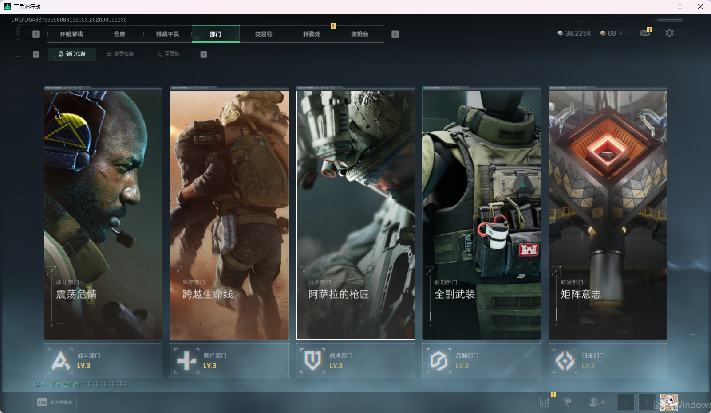Click the first empty squad slot plus
The image size is (711, 413).
[x=625, y=402]
